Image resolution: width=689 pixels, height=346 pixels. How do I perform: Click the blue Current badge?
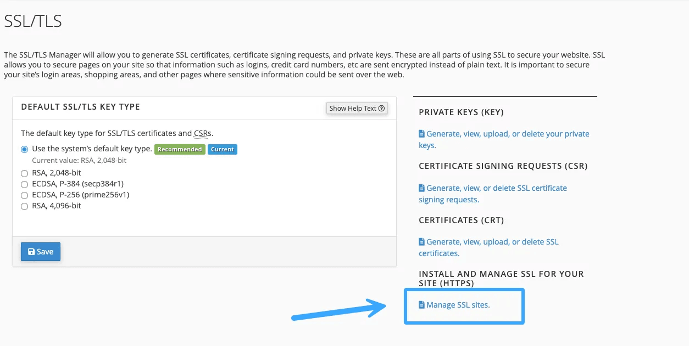click(222, 149)
